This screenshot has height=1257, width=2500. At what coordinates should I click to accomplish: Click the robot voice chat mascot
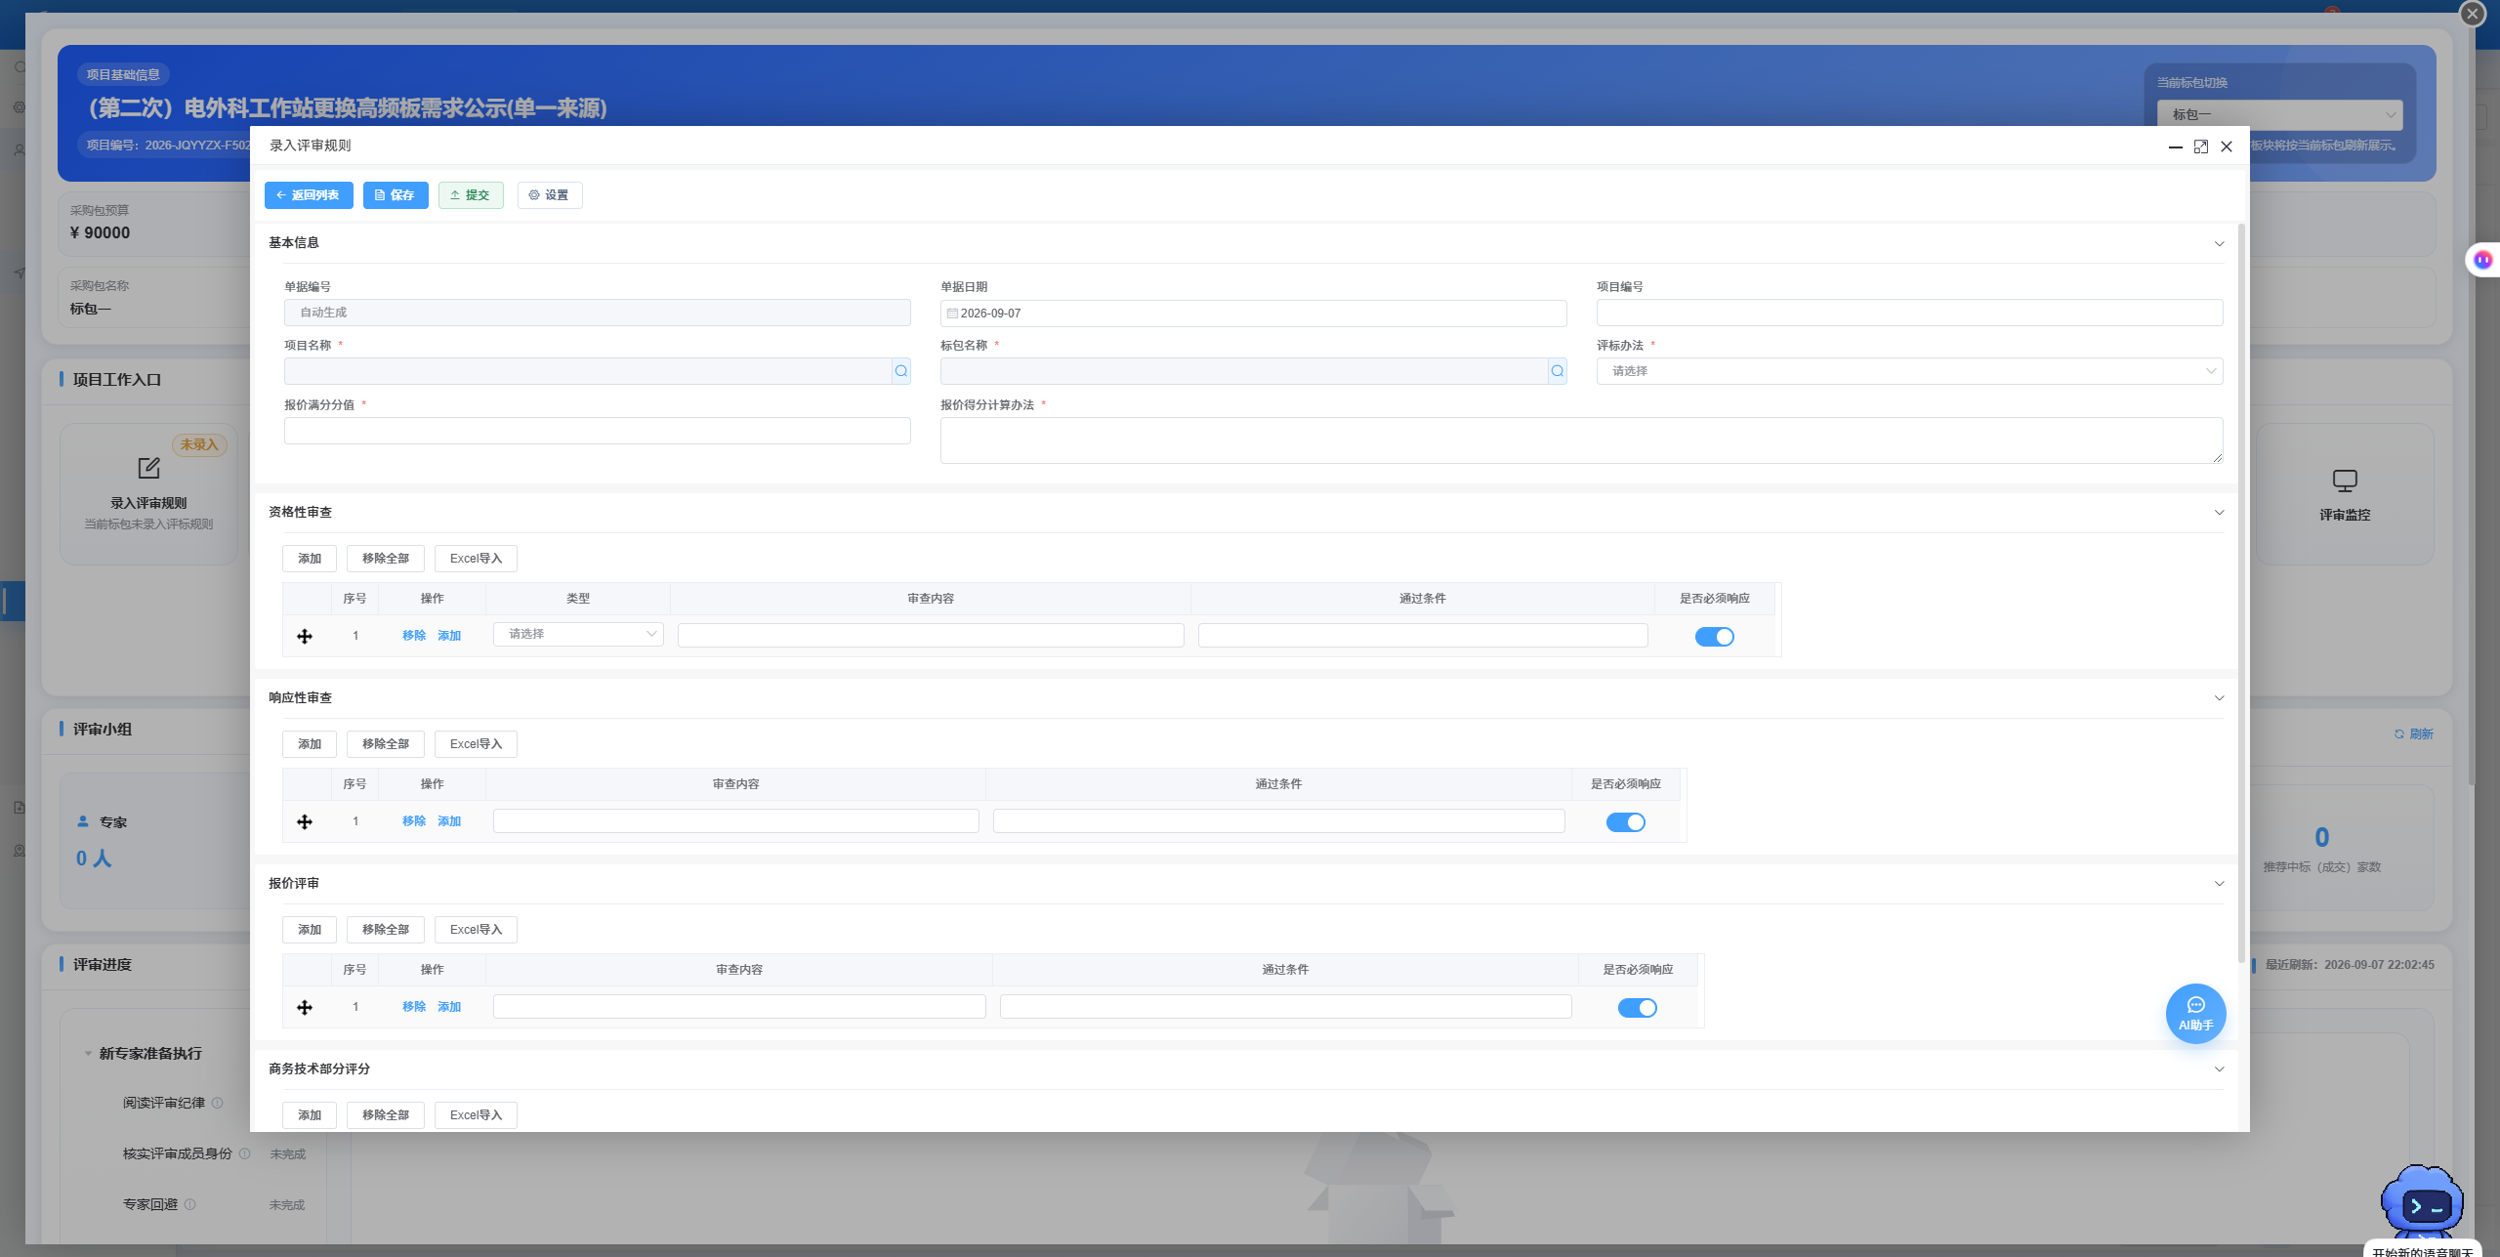(x=2422, y=1201)
